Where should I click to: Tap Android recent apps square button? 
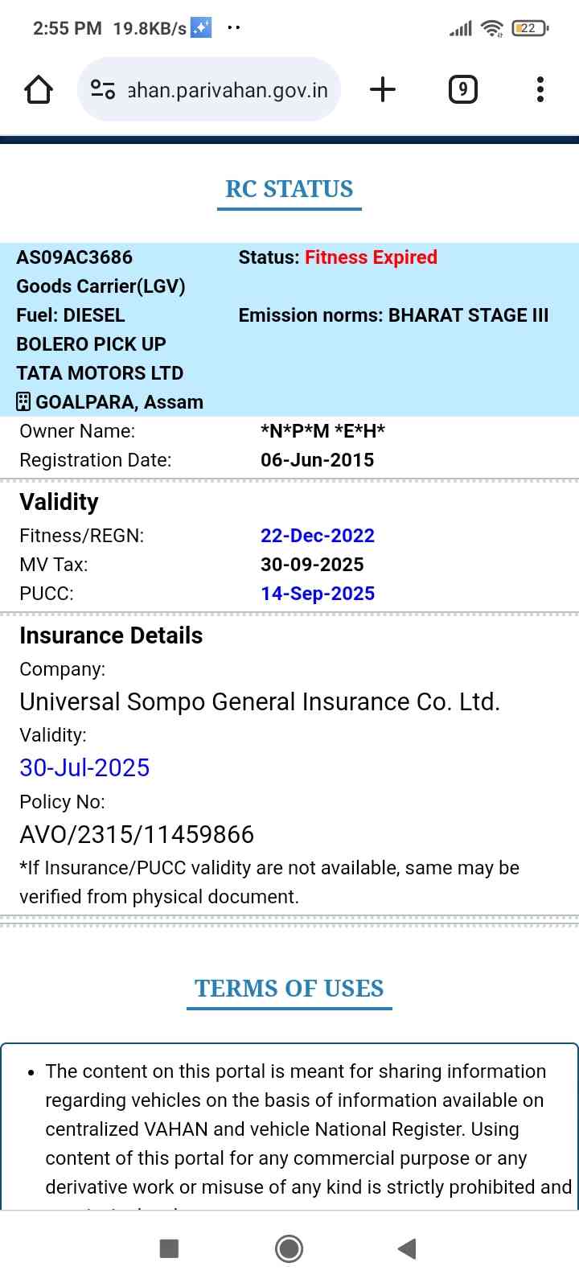[169, 1248]
